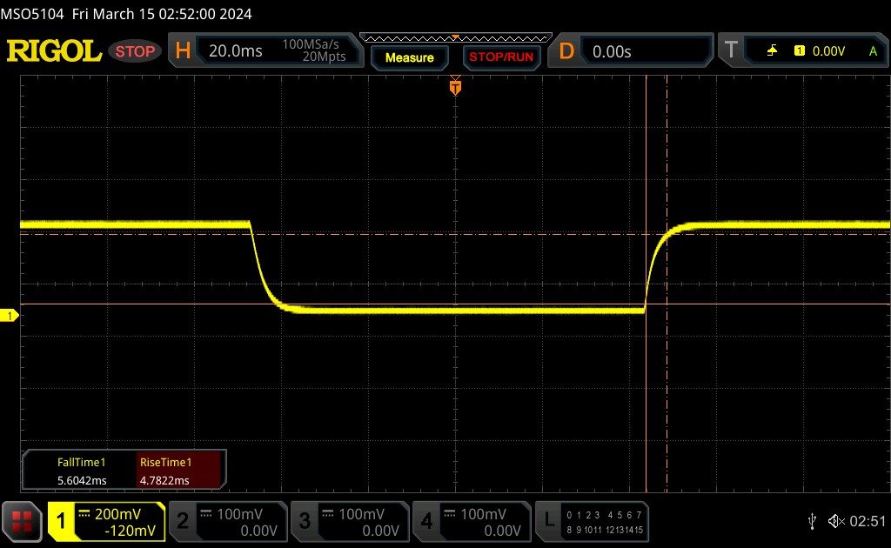Click the RIGOL logo
891x548 pixels.
point(54,51)
